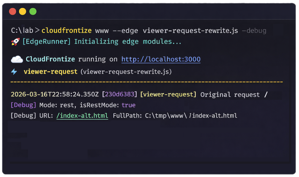The image size is (299, 177).
Task: Click the 'FullPath:' label
Action: [127, 116]
